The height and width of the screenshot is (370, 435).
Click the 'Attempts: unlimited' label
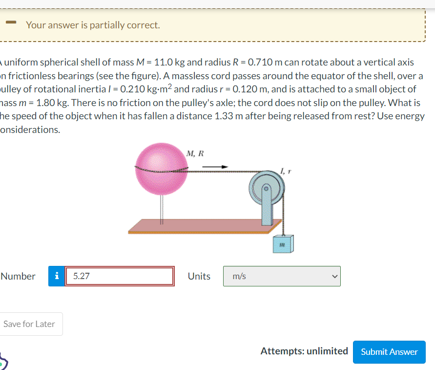(x=304, y=351)
